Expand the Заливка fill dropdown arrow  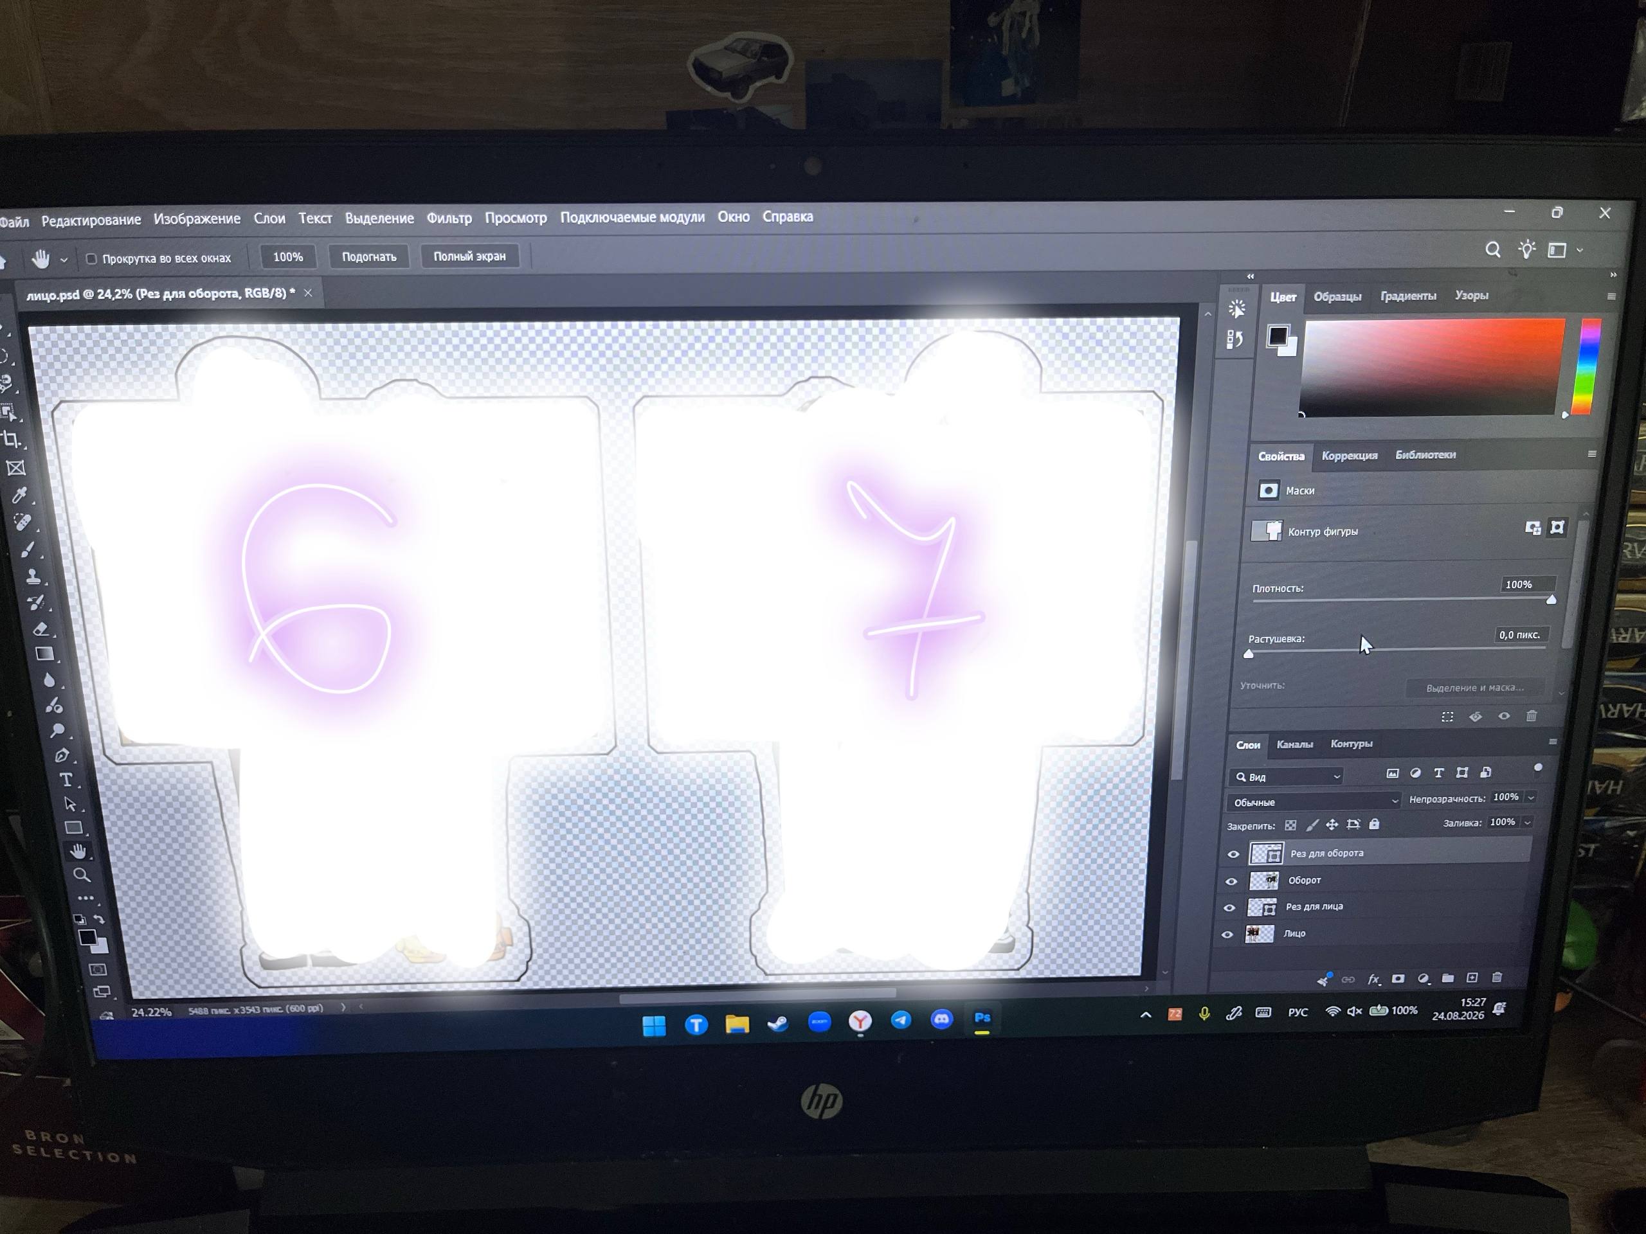[x=1527, y=823]
